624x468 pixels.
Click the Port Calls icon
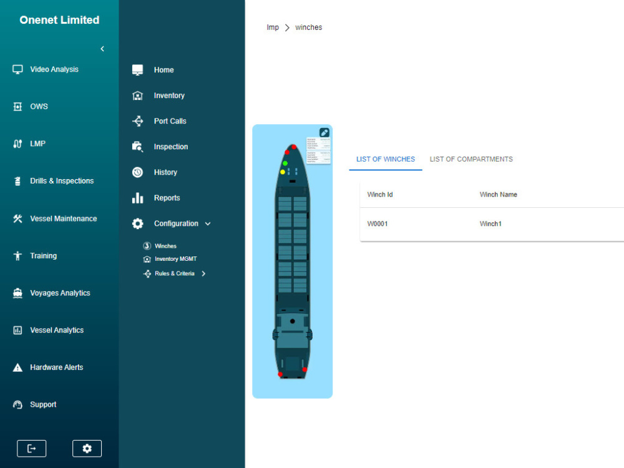click(x=138, y=121)
